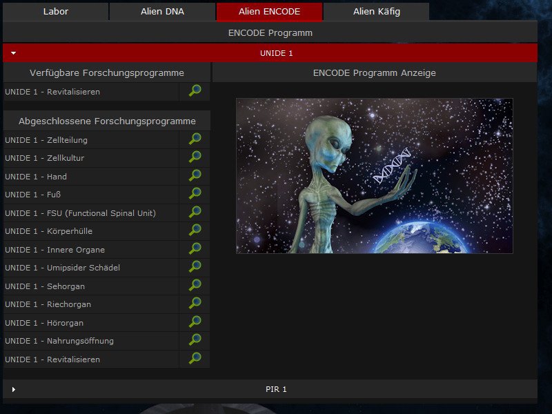Viewport: 552px width, 414px height.
Task: Click magnifier for completed Revitalisieren row
Action: tap(195, 359)
